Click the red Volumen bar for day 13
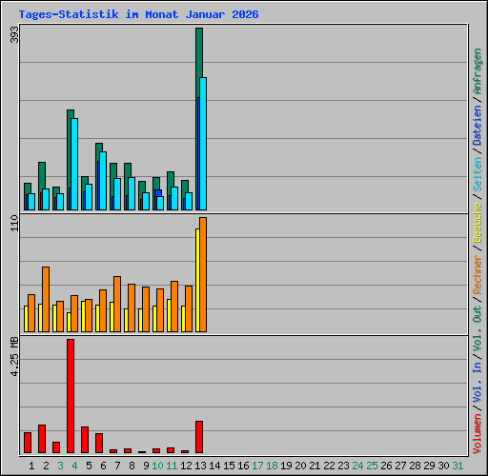488x476 pixels. pos(199,437)
